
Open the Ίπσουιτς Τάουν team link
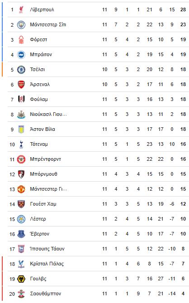(x=47, y=249)
